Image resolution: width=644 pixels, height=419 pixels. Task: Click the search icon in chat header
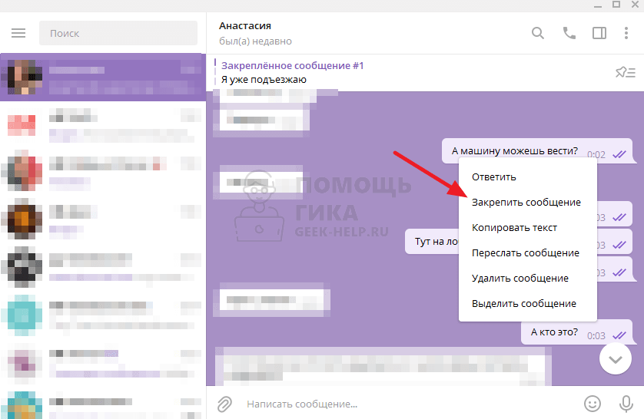[x=538, y=33]
